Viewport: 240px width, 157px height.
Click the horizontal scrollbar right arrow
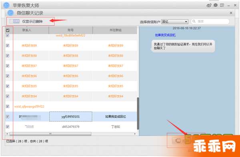(135, 134)
